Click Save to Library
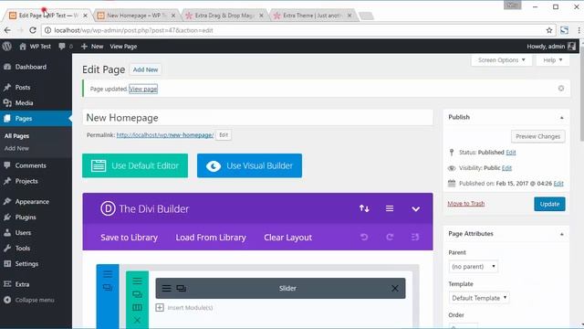 coord(129,238)
